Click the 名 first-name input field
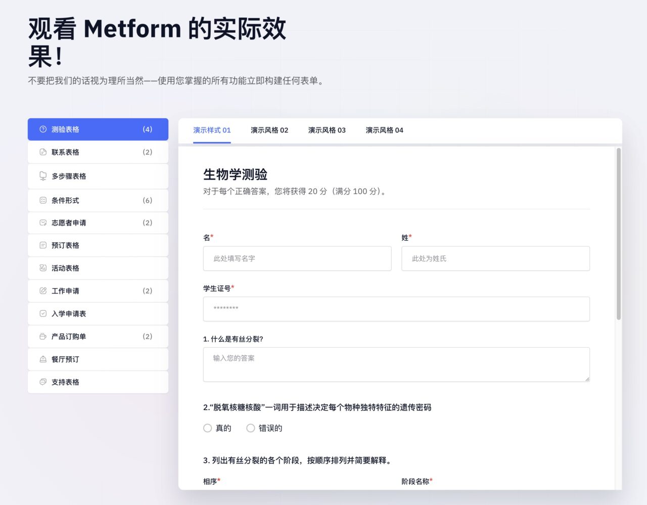The height and width of the screenshot is (505, 647). pos(297,258)
